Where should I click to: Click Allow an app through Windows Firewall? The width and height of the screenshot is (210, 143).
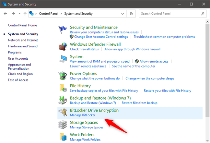point(133,49)
